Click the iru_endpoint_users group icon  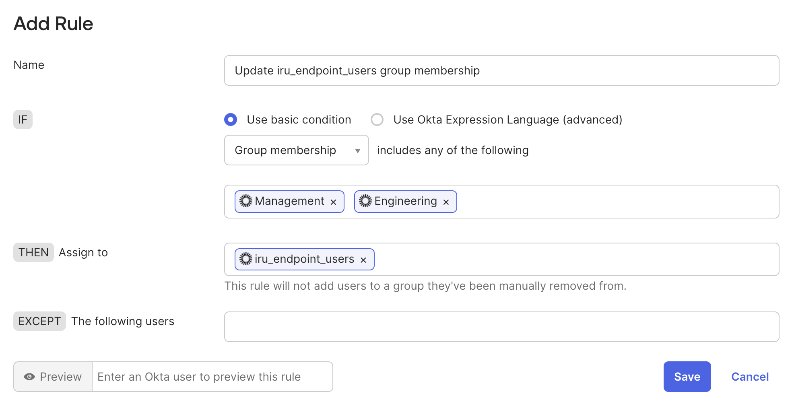(246, 259)
